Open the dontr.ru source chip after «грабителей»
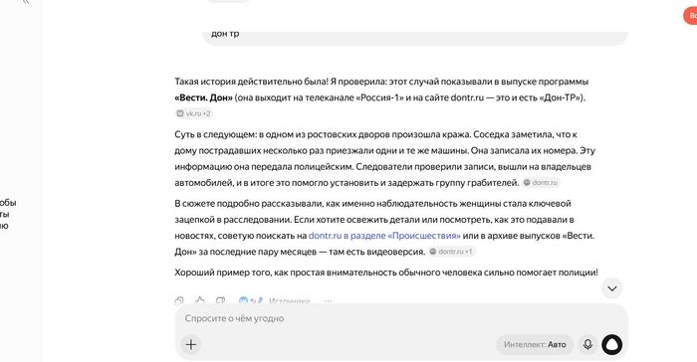 [x=541, y=183]
